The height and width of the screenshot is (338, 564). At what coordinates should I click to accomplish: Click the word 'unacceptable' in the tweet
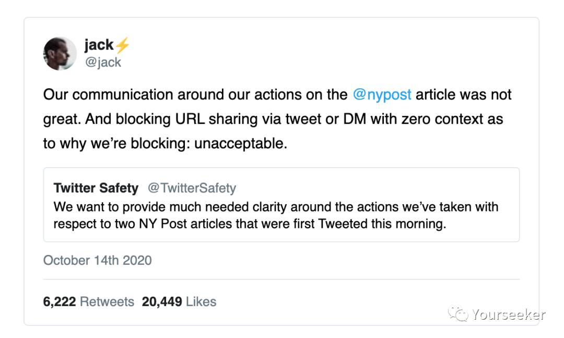pos(240,143)
